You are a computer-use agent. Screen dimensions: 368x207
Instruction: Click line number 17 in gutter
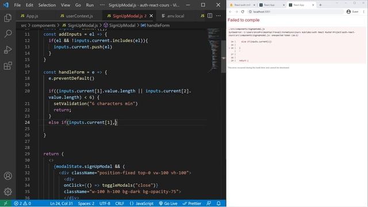27,72
